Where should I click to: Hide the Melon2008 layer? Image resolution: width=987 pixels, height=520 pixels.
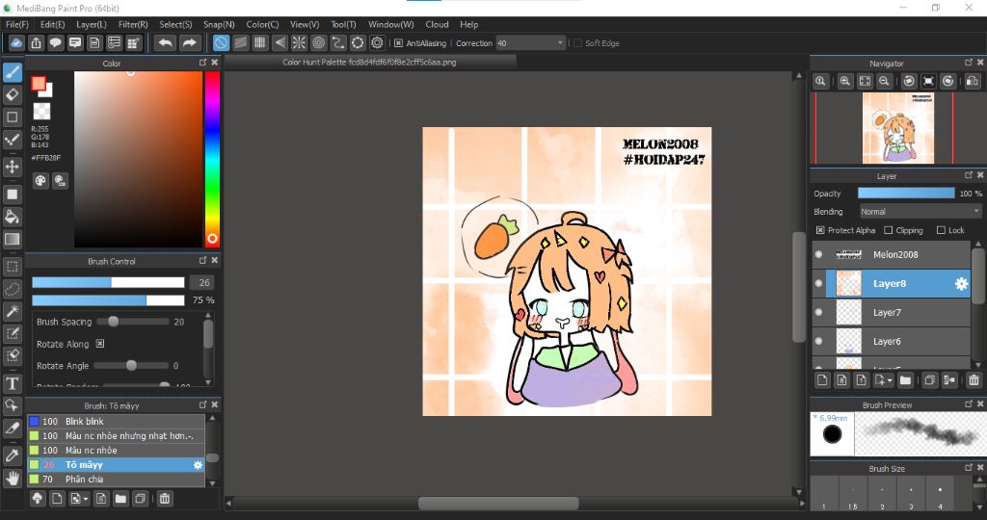[x=818, y=254]
